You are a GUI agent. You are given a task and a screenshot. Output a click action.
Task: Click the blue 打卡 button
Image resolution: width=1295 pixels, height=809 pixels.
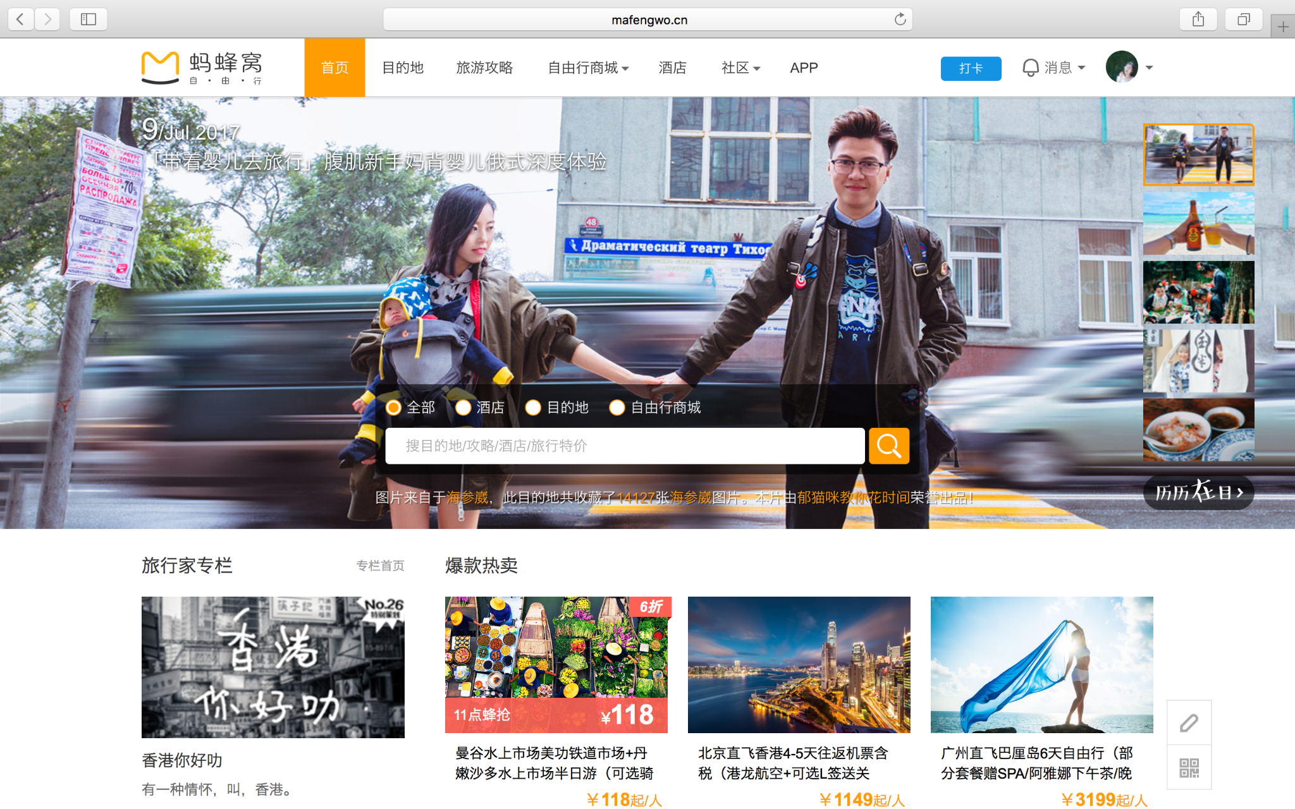[971, 68]
